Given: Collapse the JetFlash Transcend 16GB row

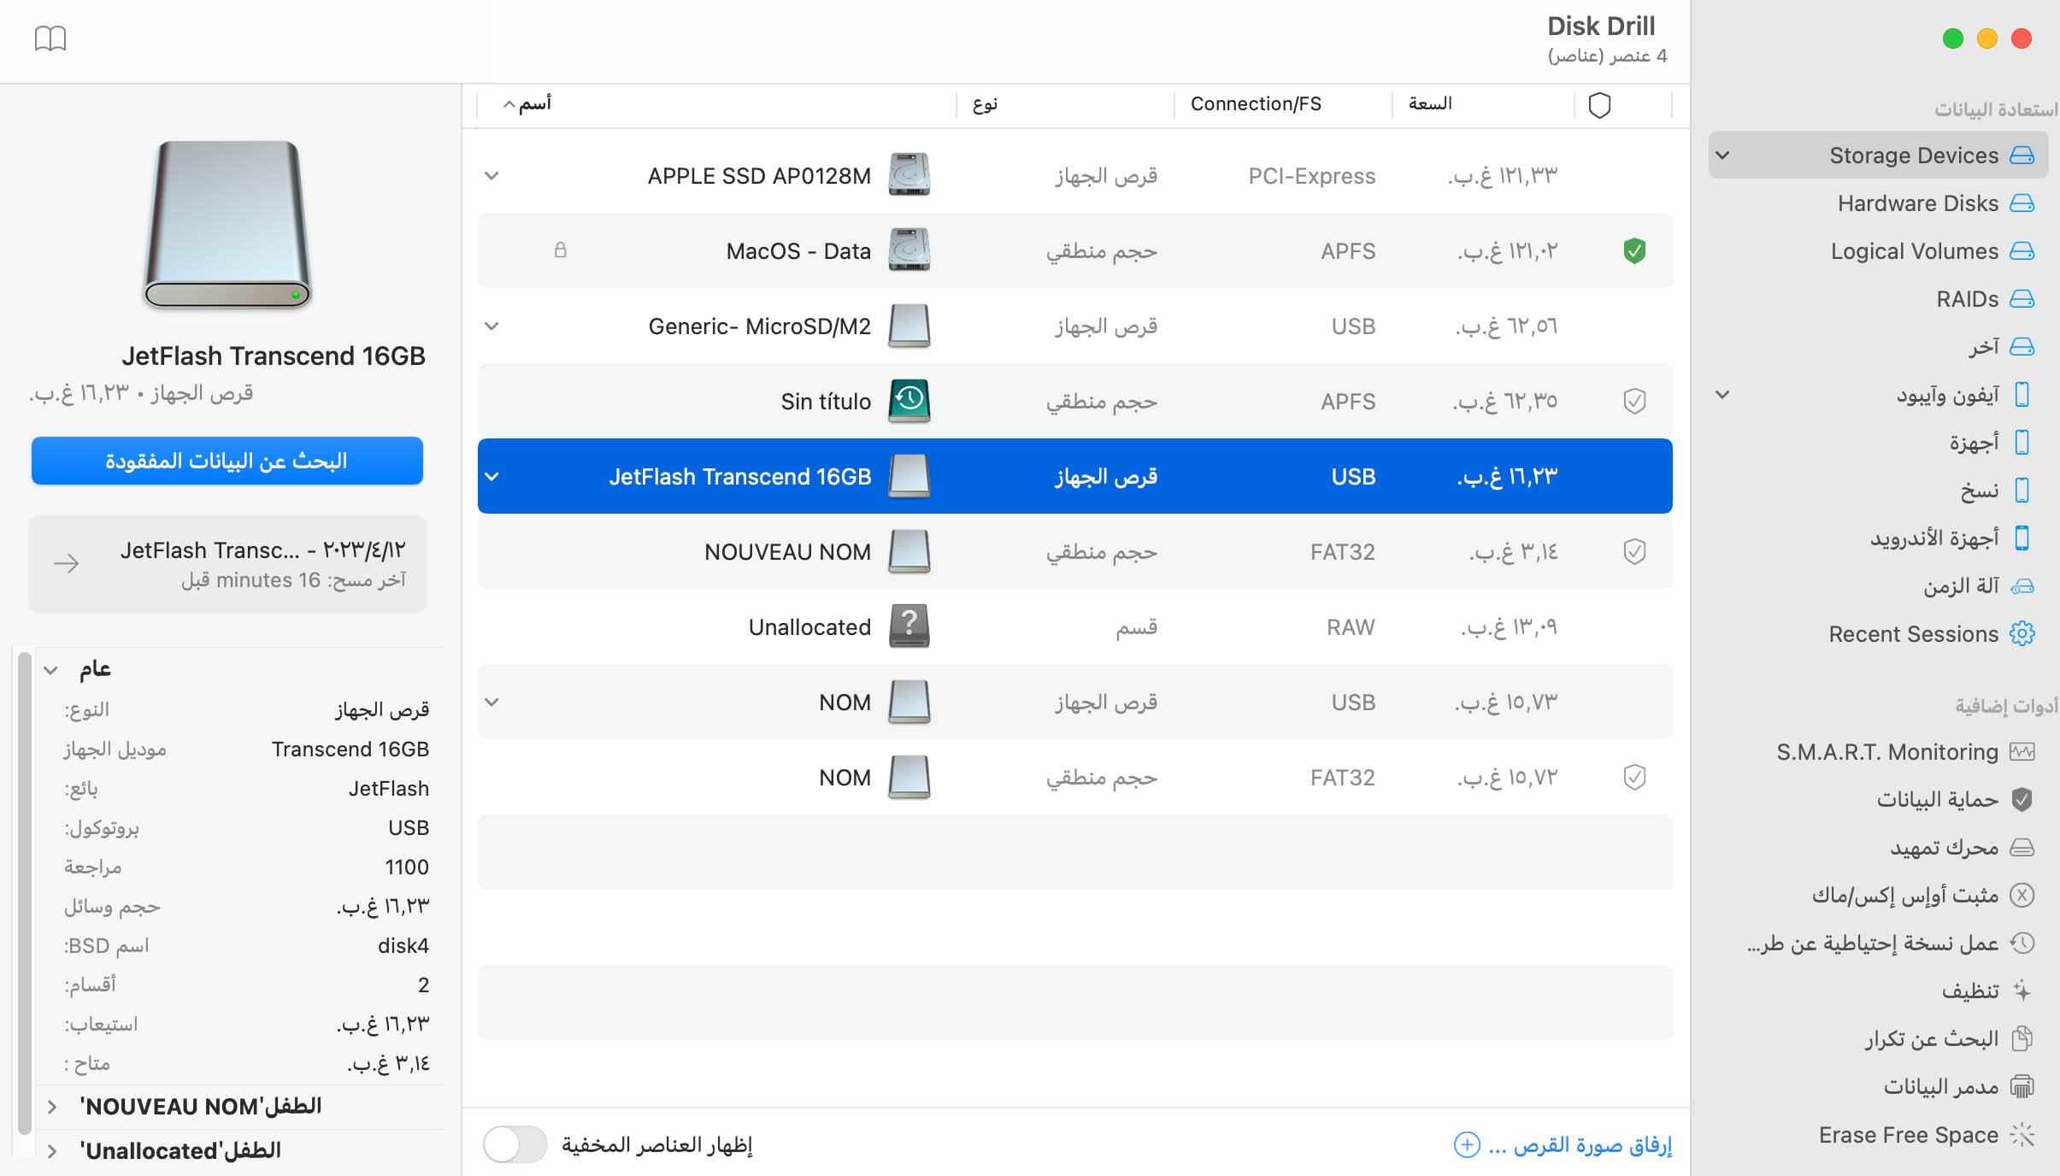Looking at the screenshot, I should tap(492, 477).
